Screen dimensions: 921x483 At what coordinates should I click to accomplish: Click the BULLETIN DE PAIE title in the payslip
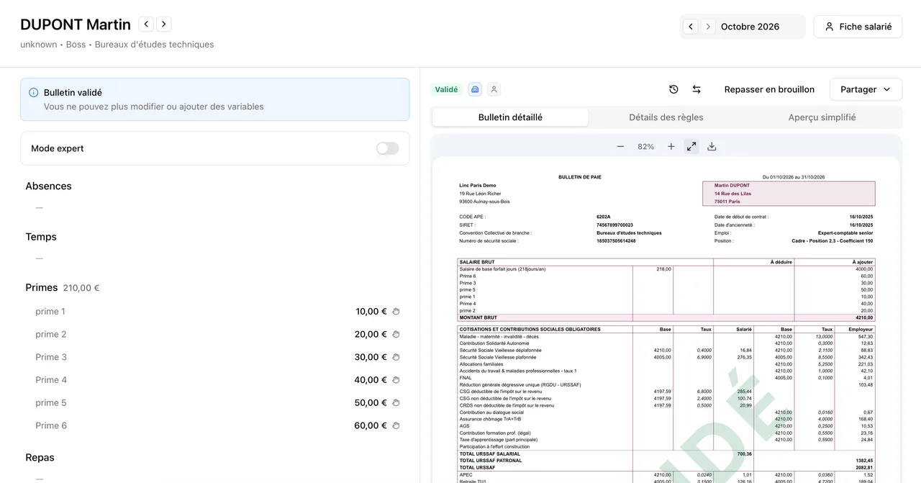tap(579, 177)
